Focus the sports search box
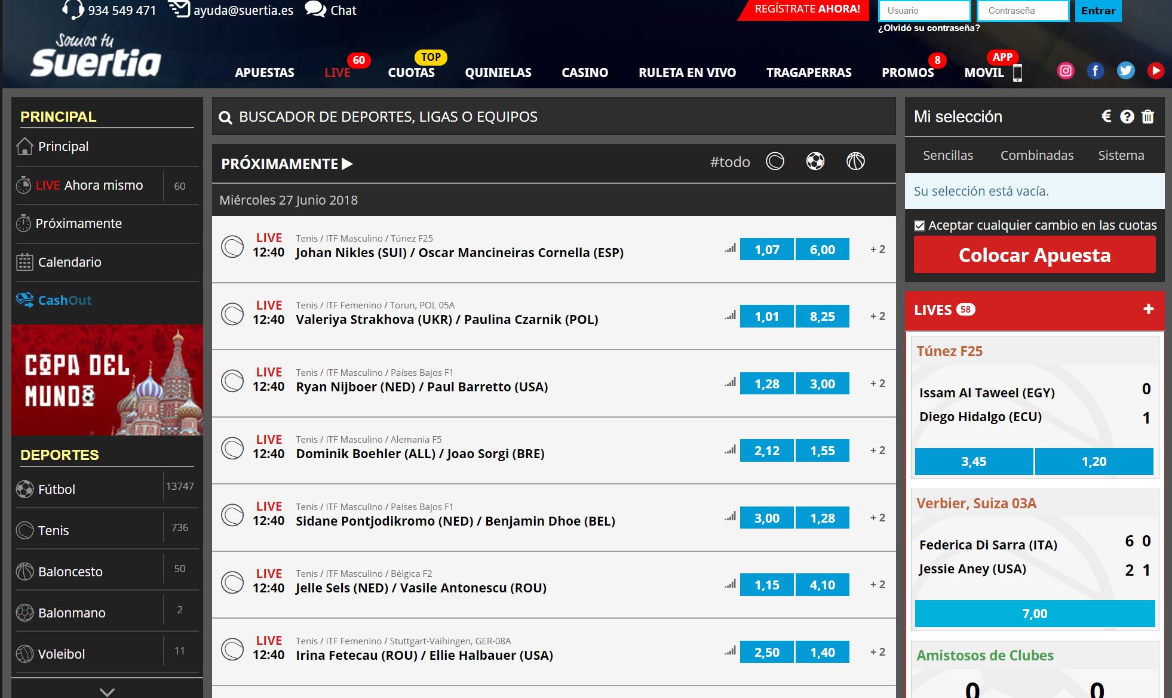The width and height of the screenshot is (1172, 698). (x=554, y=117)
